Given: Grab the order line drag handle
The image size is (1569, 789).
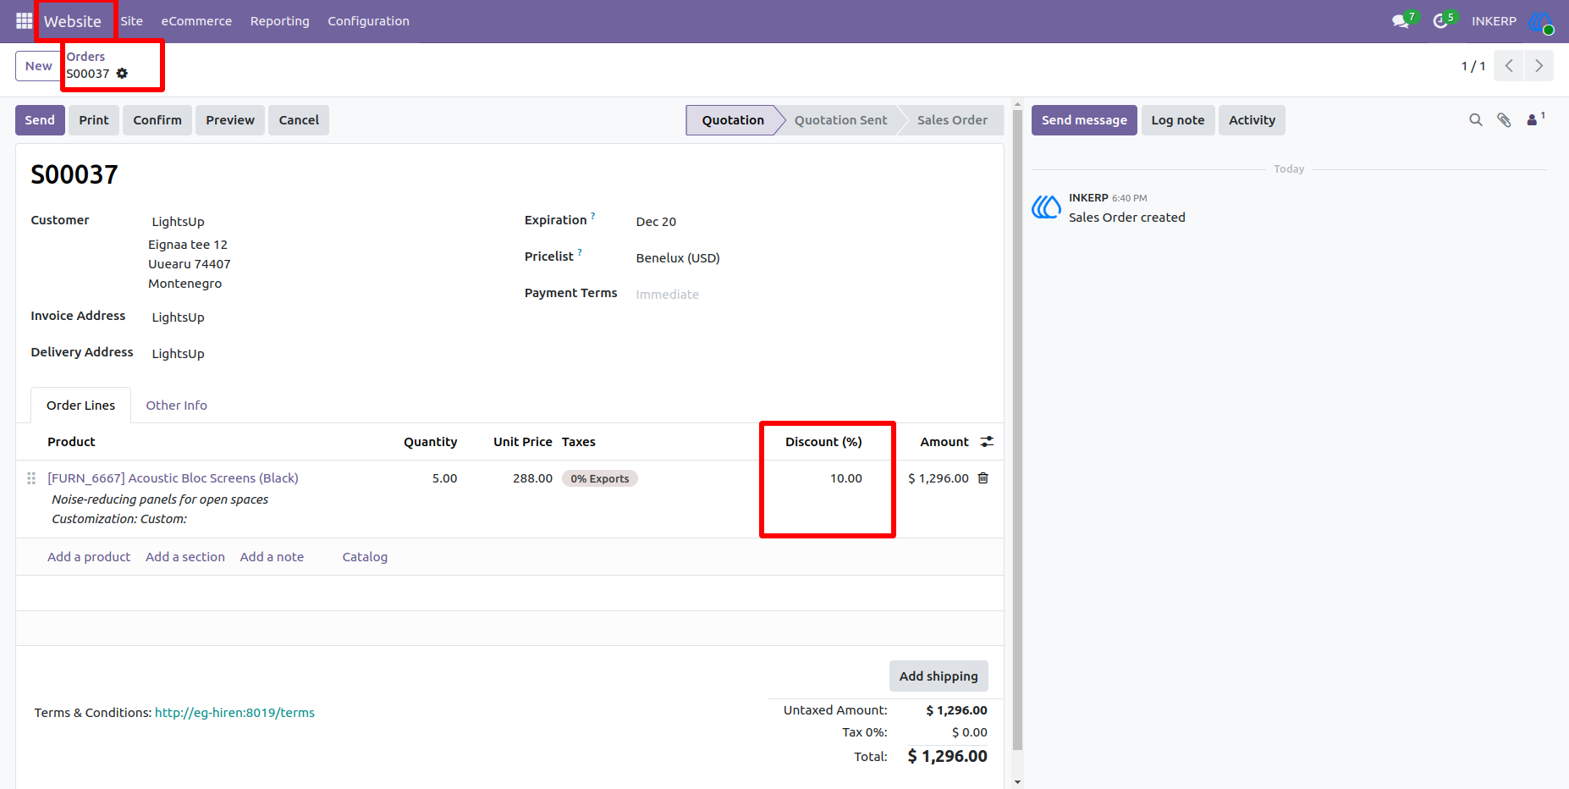Looking at the screenshot, I should 31,478.
